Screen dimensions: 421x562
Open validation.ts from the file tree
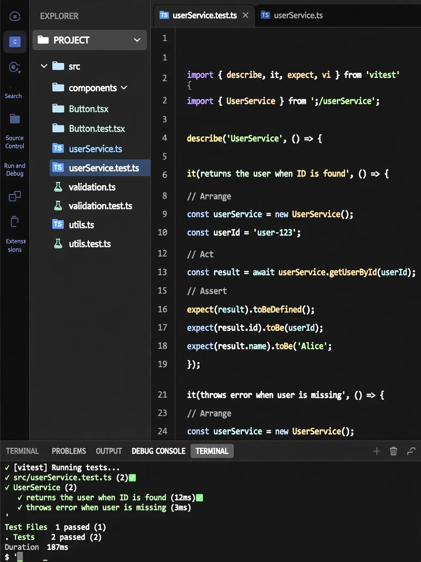click(x=84, y=187)
